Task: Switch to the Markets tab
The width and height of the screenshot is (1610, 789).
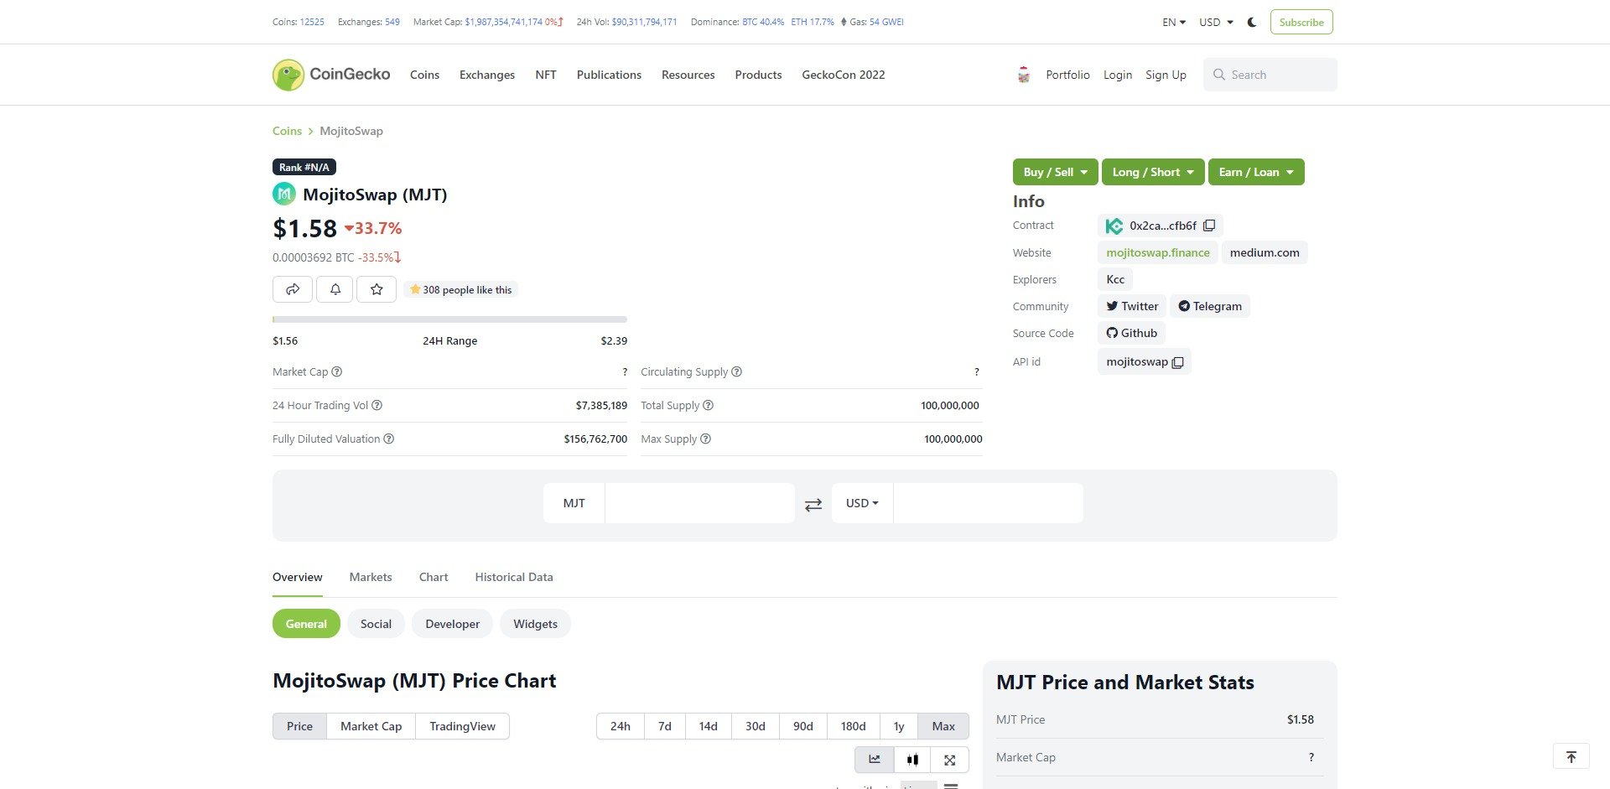Action: click(371, 577)
